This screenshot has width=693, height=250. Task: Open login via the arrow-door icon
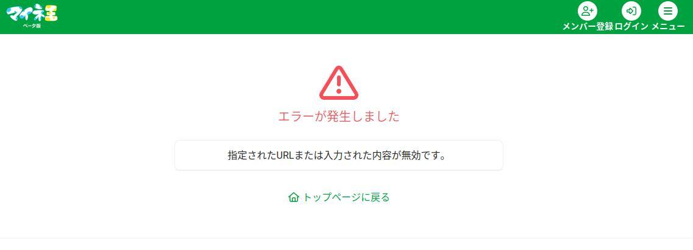pos(631,11)
